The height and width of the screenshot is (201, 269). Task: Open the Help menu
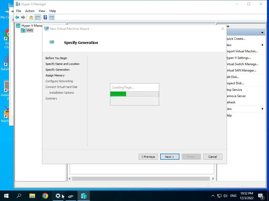pos(53,11)
